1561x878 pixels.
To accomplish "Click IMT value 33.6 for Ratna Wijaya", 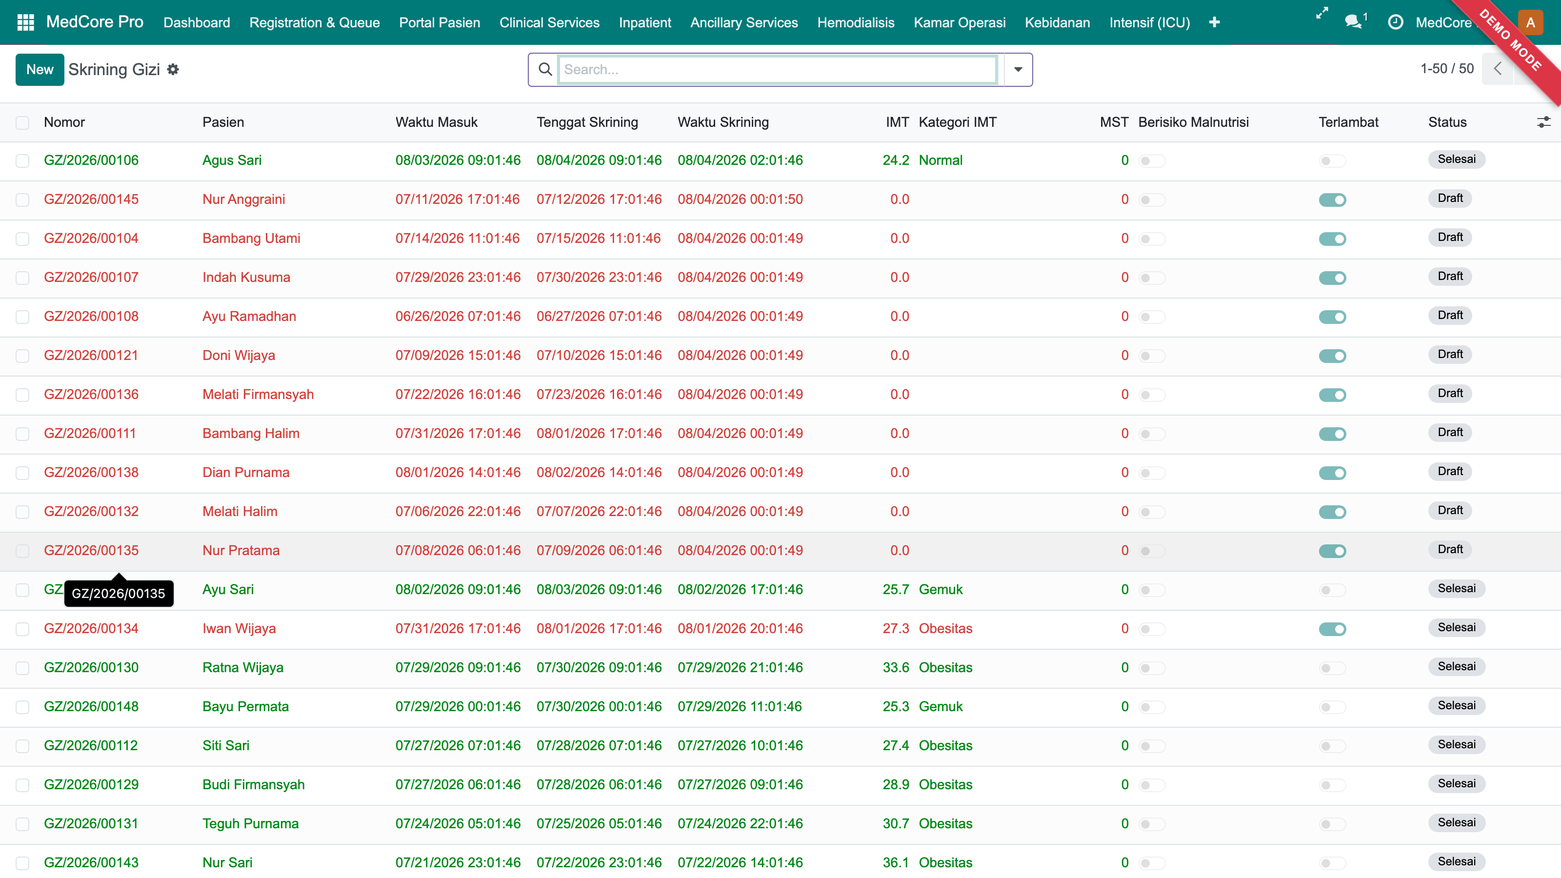I will 896,668.
